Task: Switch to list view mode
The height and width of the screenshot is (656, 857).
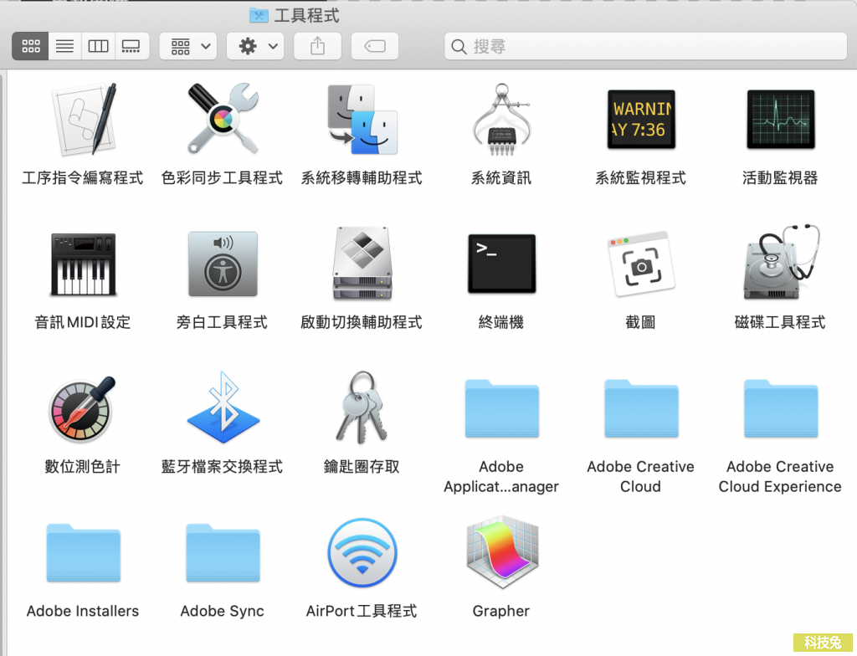Action: coord(64,46)
